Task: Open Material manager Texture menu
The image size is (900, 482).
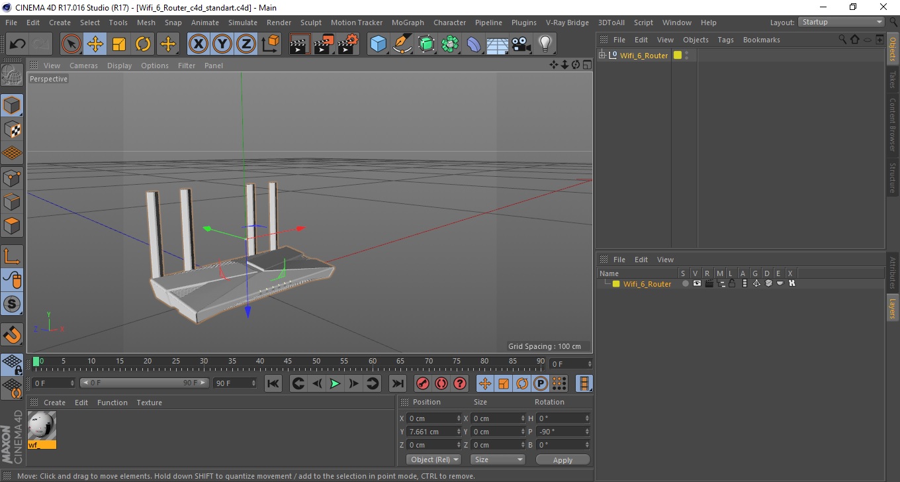Action: pos(149,403)
